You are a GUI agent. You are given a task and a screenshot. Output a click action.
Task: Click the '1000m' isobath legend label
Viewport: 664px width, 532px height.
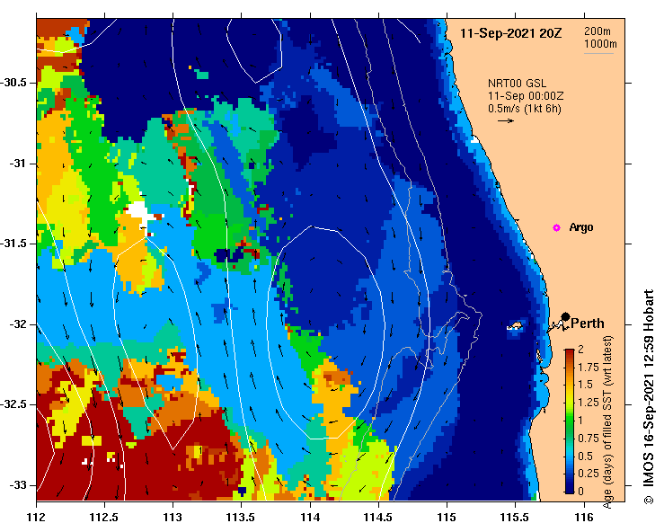(x=600, y=44)
